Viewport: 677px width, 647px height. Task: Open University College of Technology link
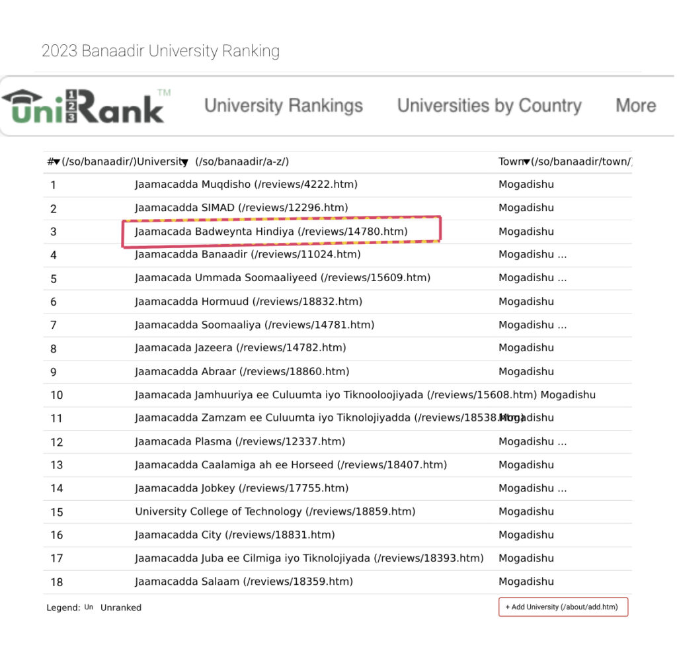(276, 511)
